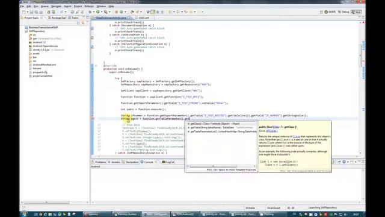
Task: Click the Back navigation arrow icon
Action: [x=191, y=12]
